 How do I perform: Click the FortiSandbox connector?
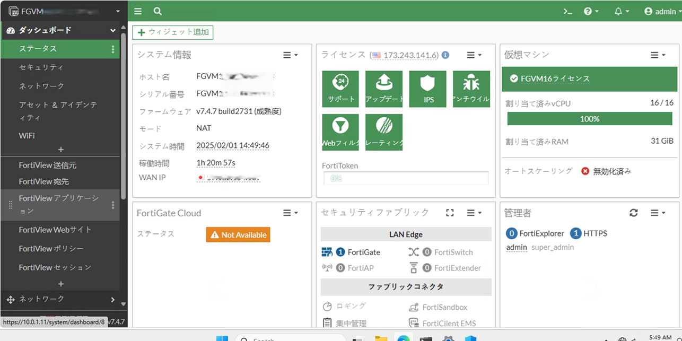click(438, 307)
